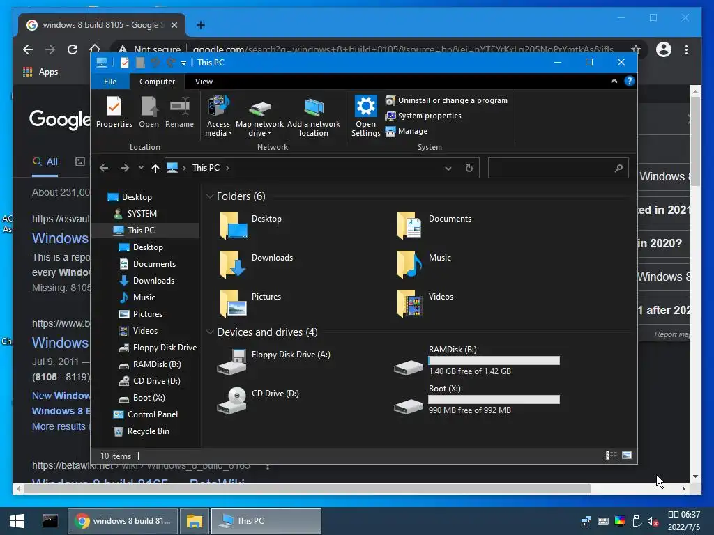Viewport: 714px width, 535px height.
Task: Click File Explorer icon on taskbar
Action: click(x=195, y=521)
